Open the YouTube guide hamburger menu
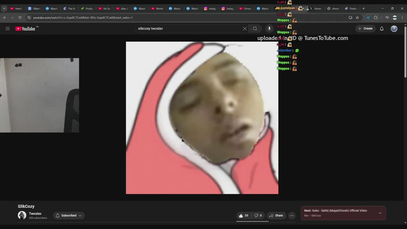This screenshot has height=229, width=407. (8, 29)
